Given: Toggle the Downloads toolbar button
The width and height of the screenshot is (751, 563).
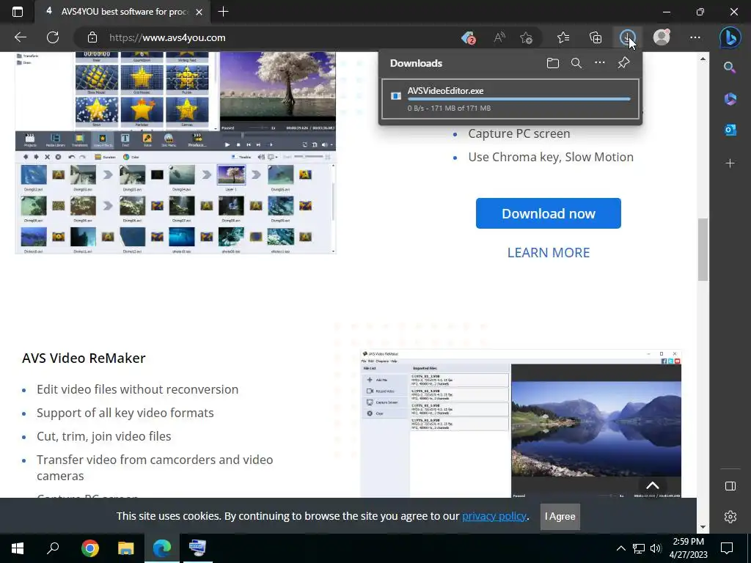Looking at the screenshot, I should [627, 37].
